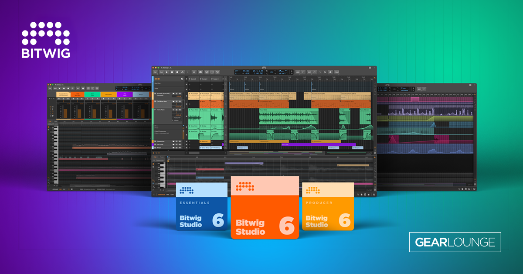This screenshot has height=274, width=523.
Task: Click the PAD display icon in top-left toolbar
Action: [155, 72]
